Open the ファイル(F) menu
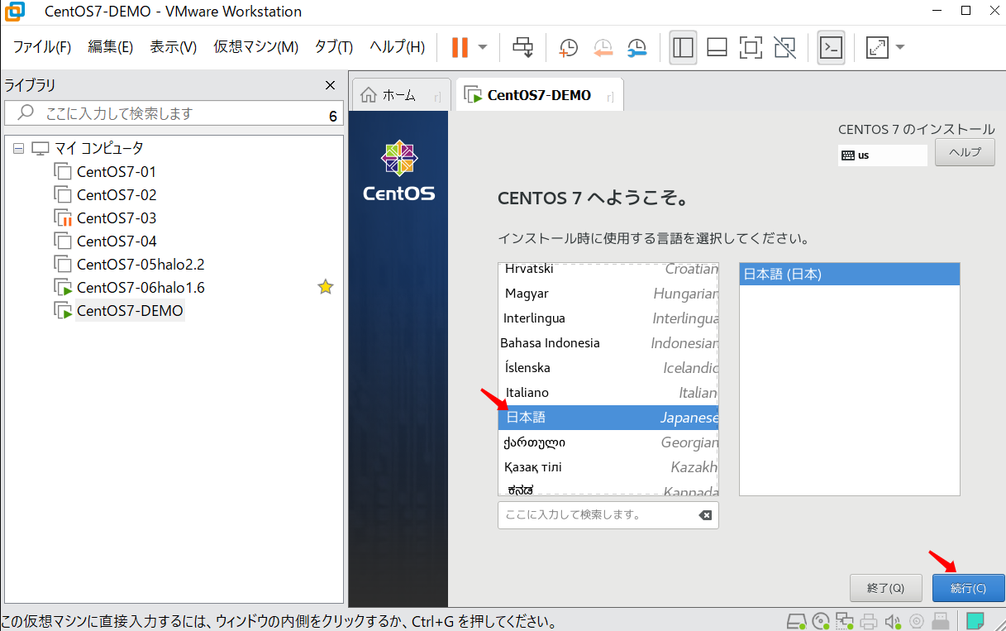Image resolution: width=1006 pixels, height=631 pixels. 42,47
